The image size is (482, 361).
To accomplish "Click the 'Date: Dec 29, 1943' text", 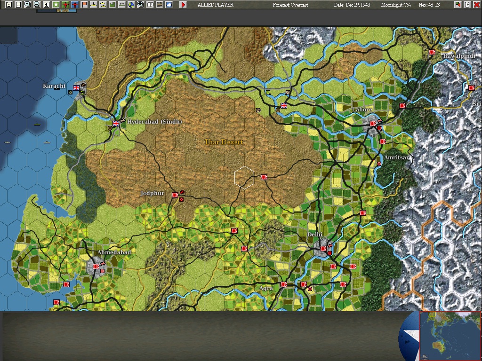I will tap(352, 5).
